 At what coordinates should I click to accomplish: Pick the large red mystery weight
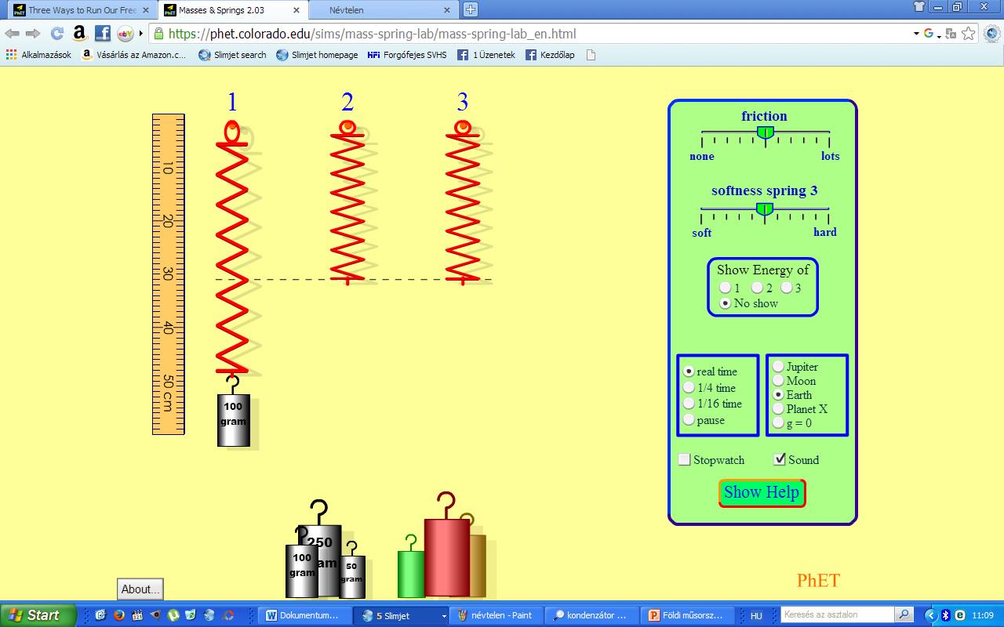click(446, 556)
